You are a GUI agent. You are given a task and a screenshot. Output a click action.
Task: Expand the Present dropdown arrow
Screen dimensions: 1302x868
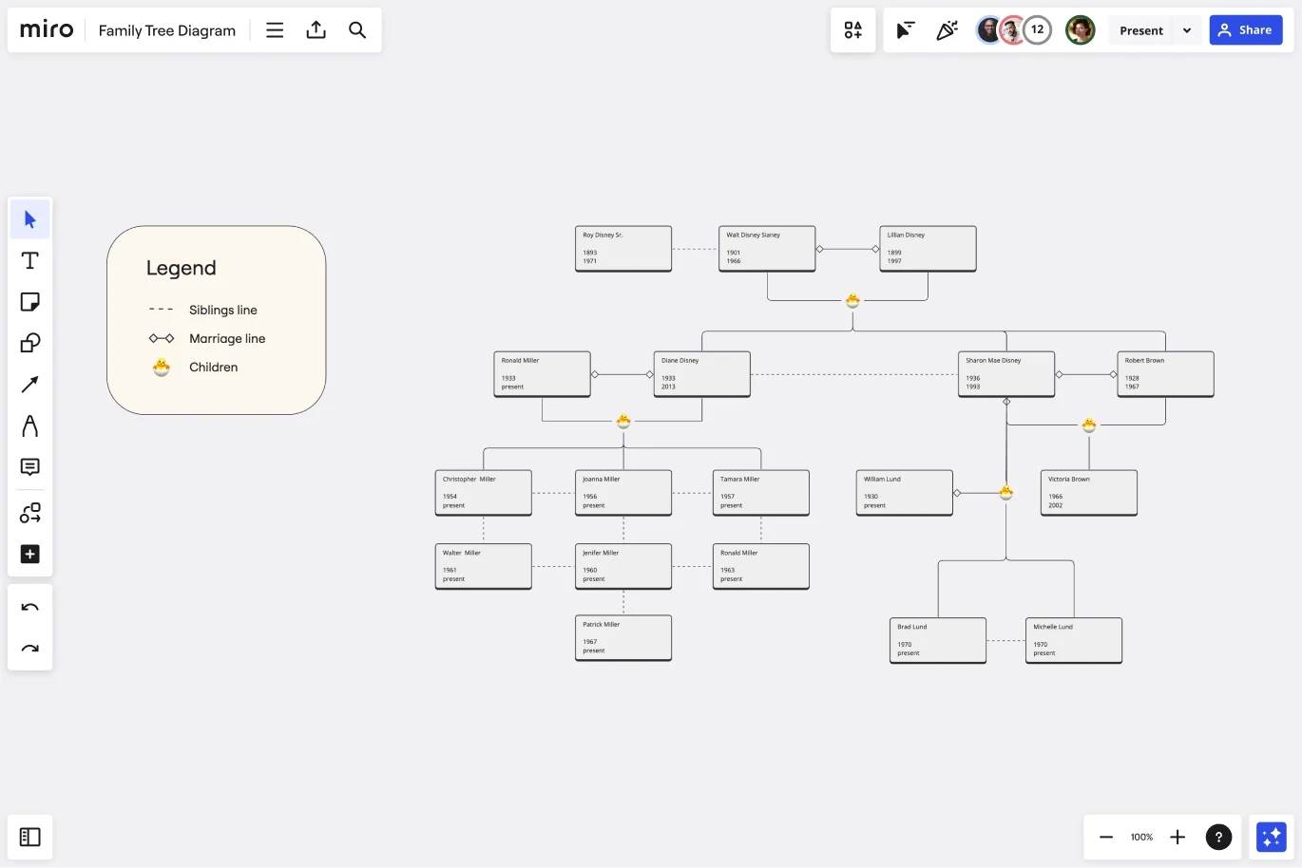click(x=1187, y=30)
